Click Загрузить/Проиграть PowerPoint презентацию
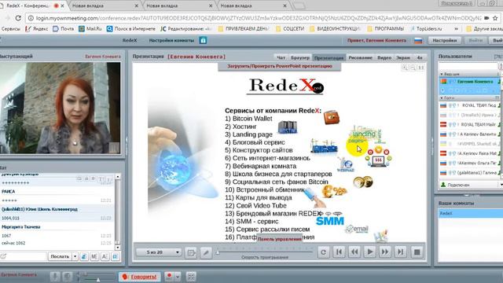 pos(280,66)
